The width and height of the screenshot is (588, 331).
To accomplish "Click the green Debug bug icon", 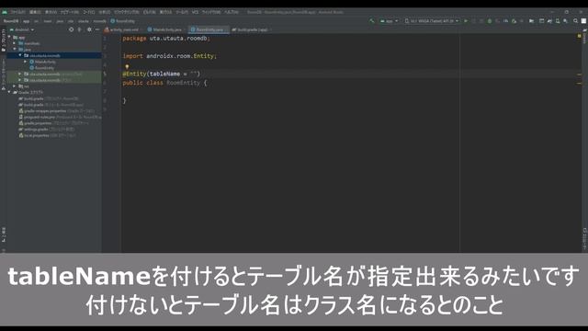I will pyautogui.click(x=490, y=21).
